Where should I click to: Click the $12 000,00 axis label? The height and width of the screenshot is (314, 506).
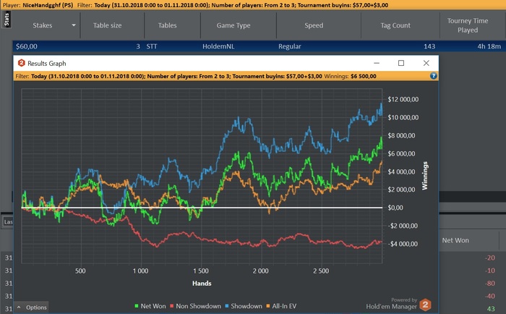coord(403,99)
